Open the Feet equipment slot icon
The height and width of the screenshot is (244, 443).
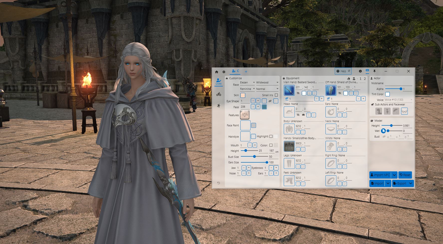coord(289,181)
